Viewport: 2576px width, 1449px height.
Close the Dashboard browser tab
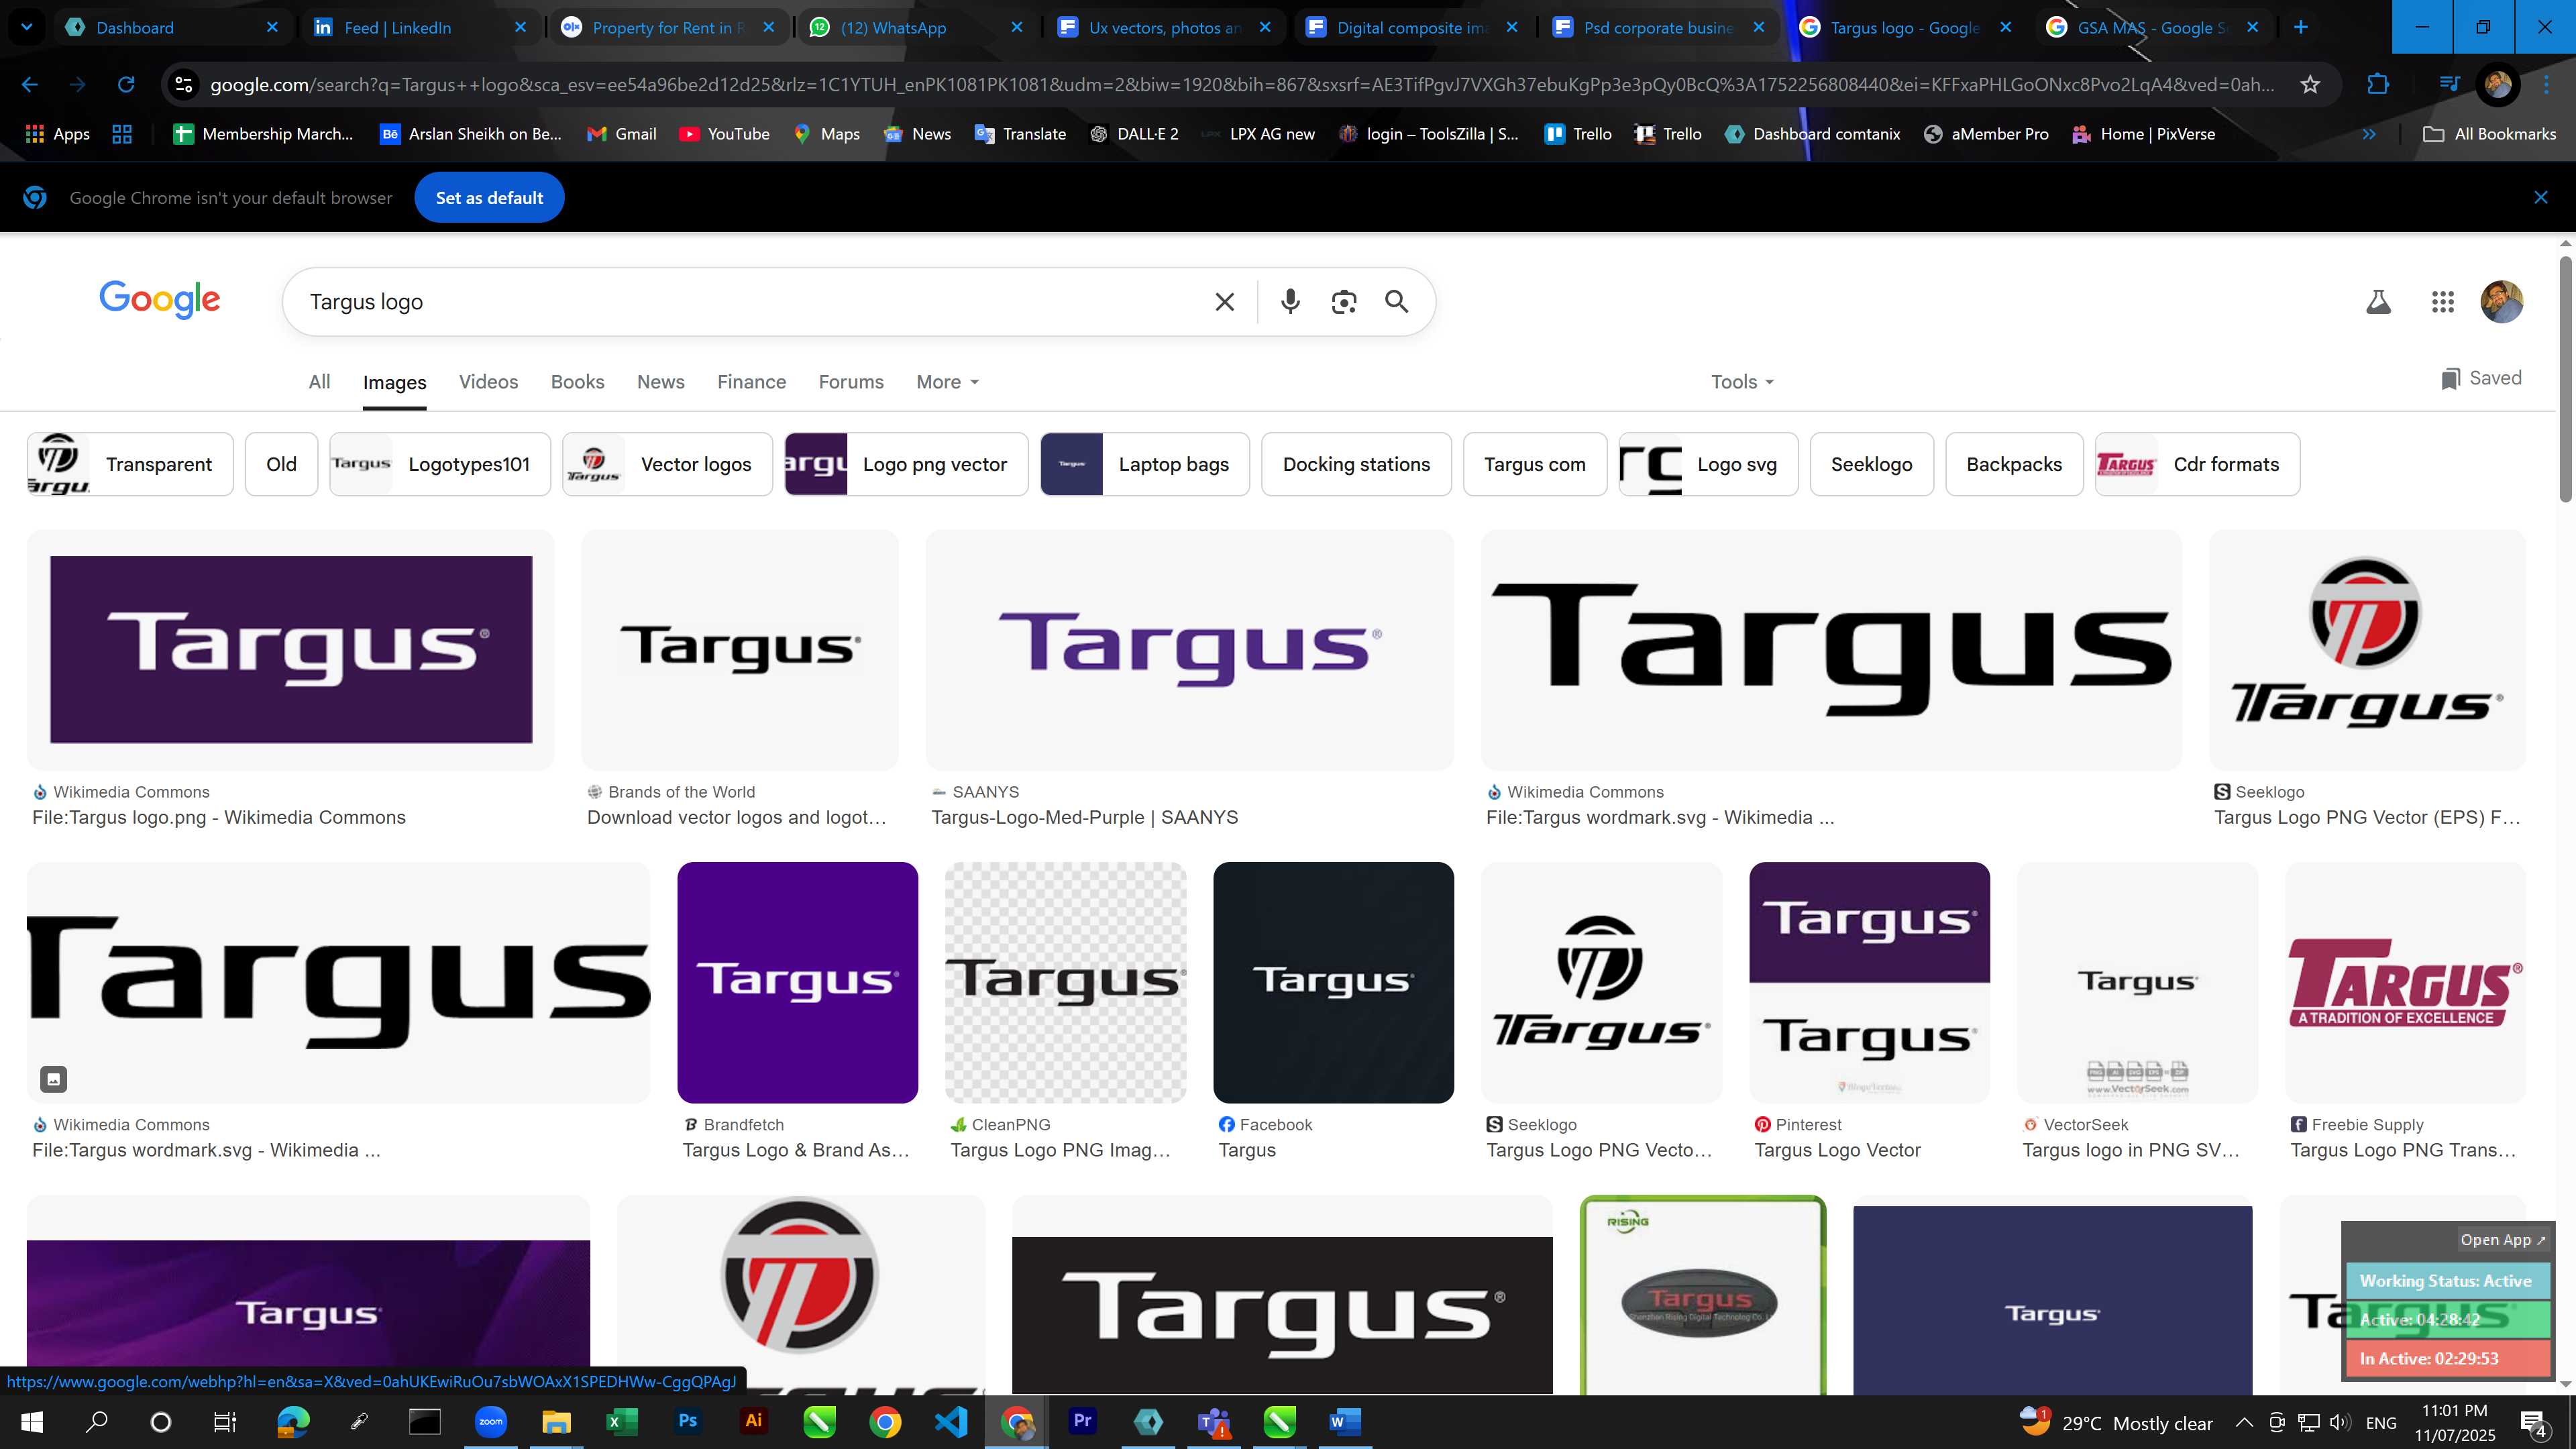click(272, 28)
